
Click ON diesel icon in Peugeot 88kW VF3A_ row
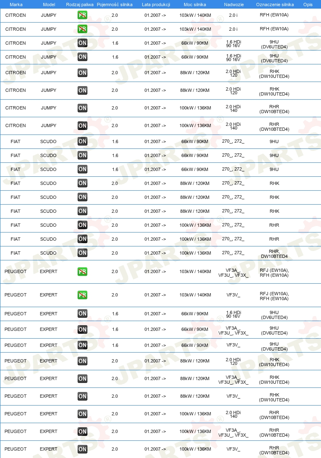tap(83, 378)
